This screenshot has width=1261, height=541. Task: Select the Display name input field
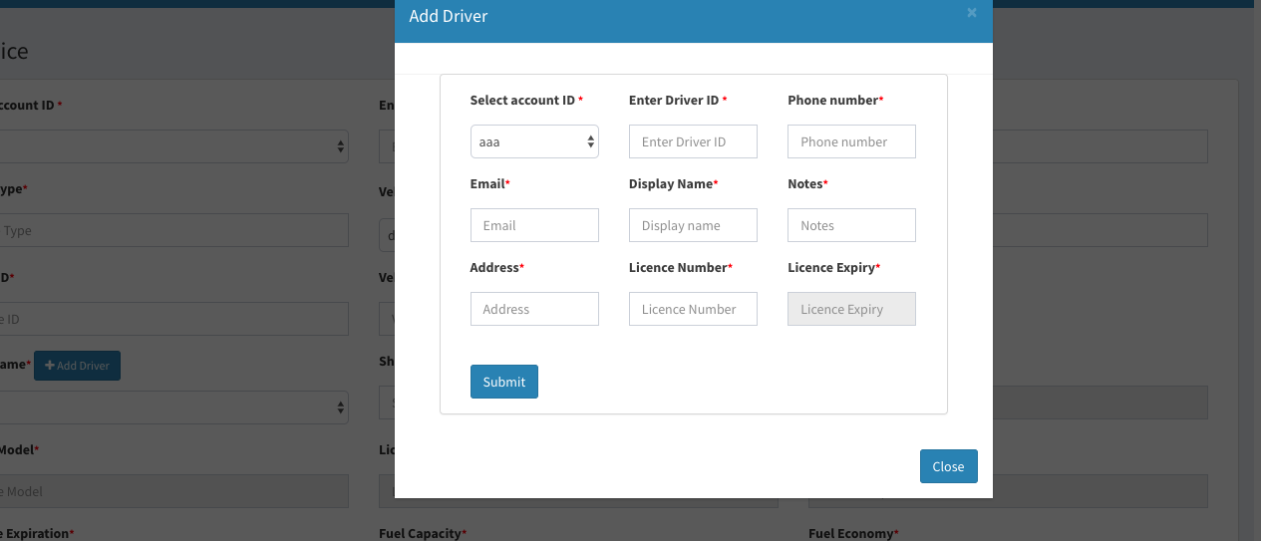693,225
